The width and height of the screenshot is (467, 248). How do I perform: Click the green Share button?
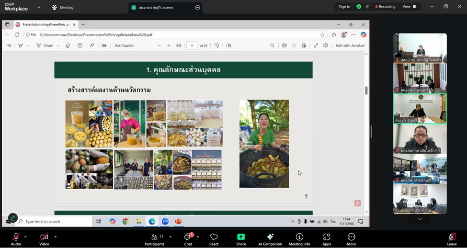coord(241,239)
